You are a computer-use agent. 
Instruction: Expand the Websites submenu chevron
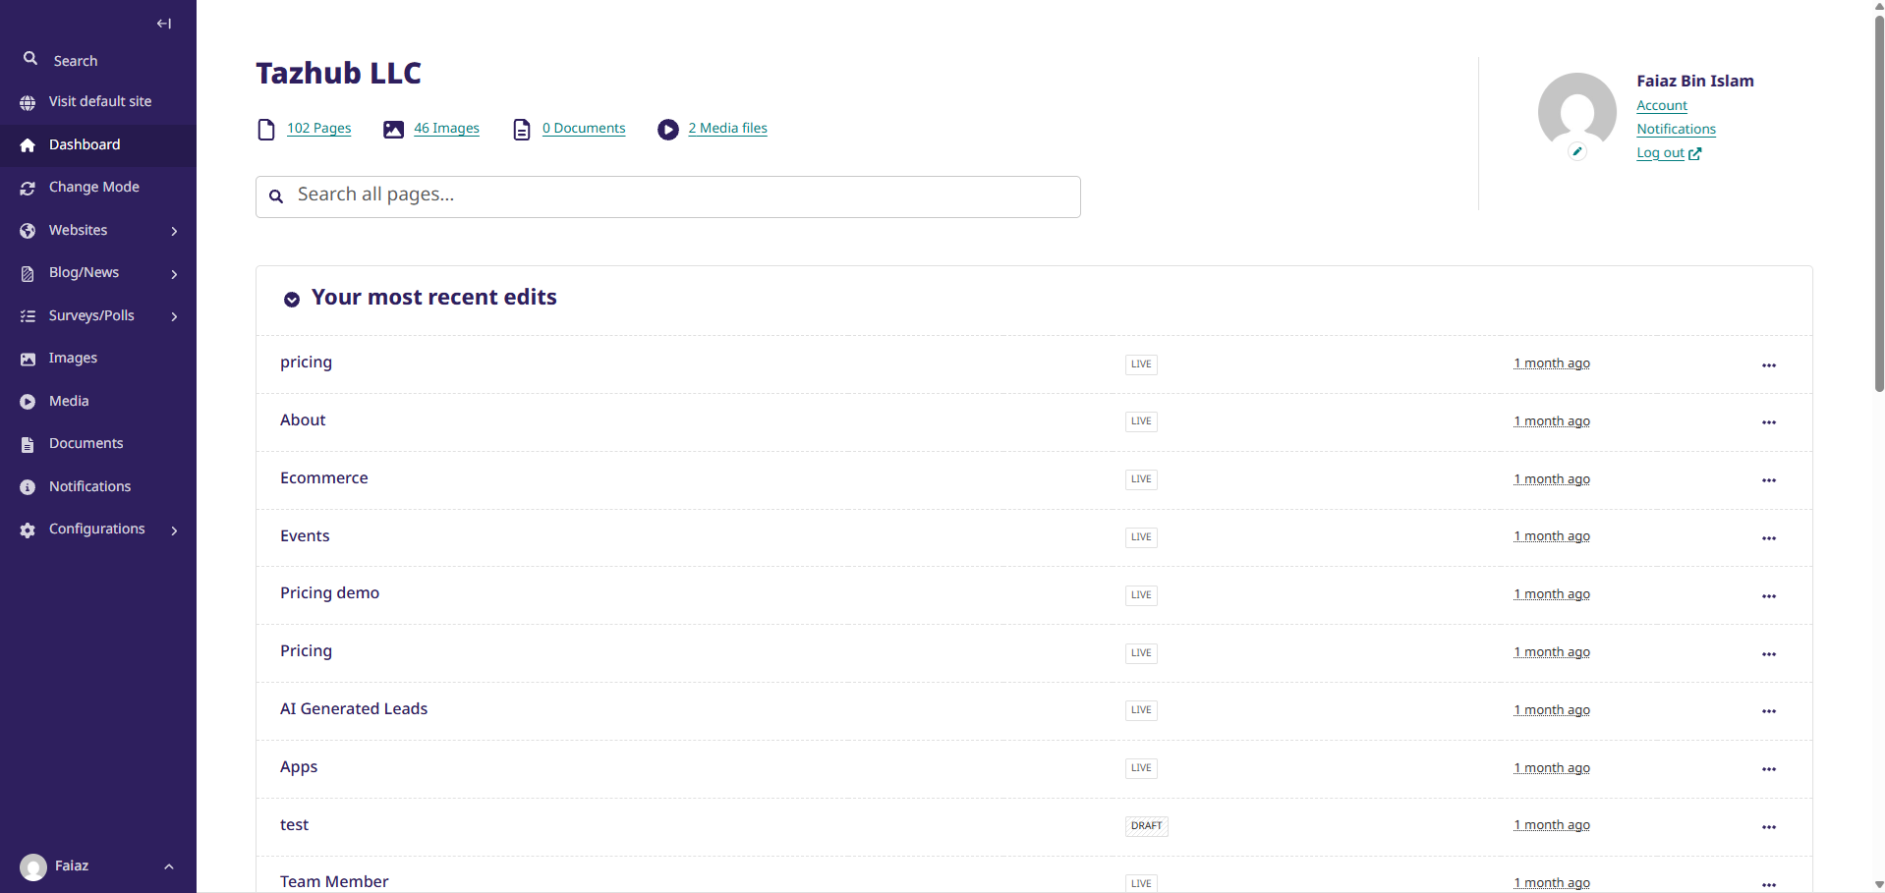pyautogui.click(x=174, y=231)
